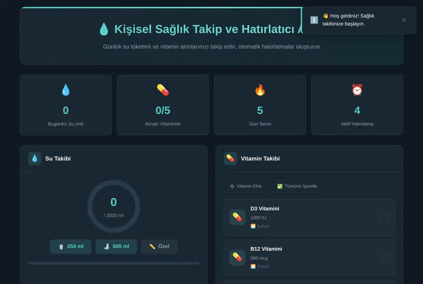Click the water progress bar below buttons
The image size is (423, 284).
pyautogui.click(x=114, y=263)
